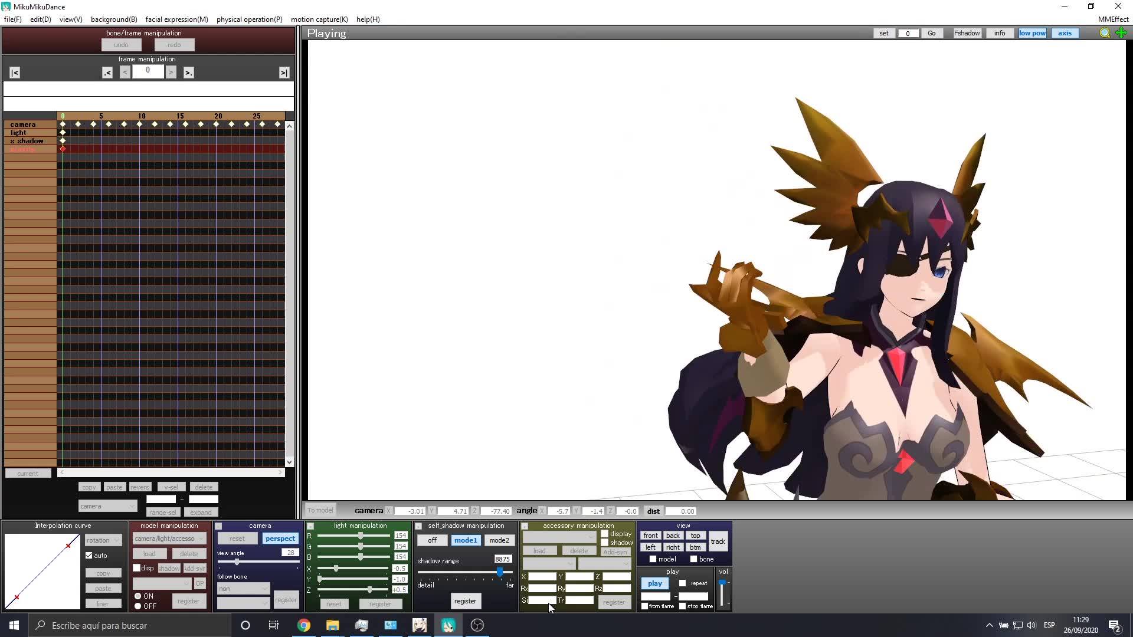
Task: Enable repeat playback checkbox
Action: [683, 583]
